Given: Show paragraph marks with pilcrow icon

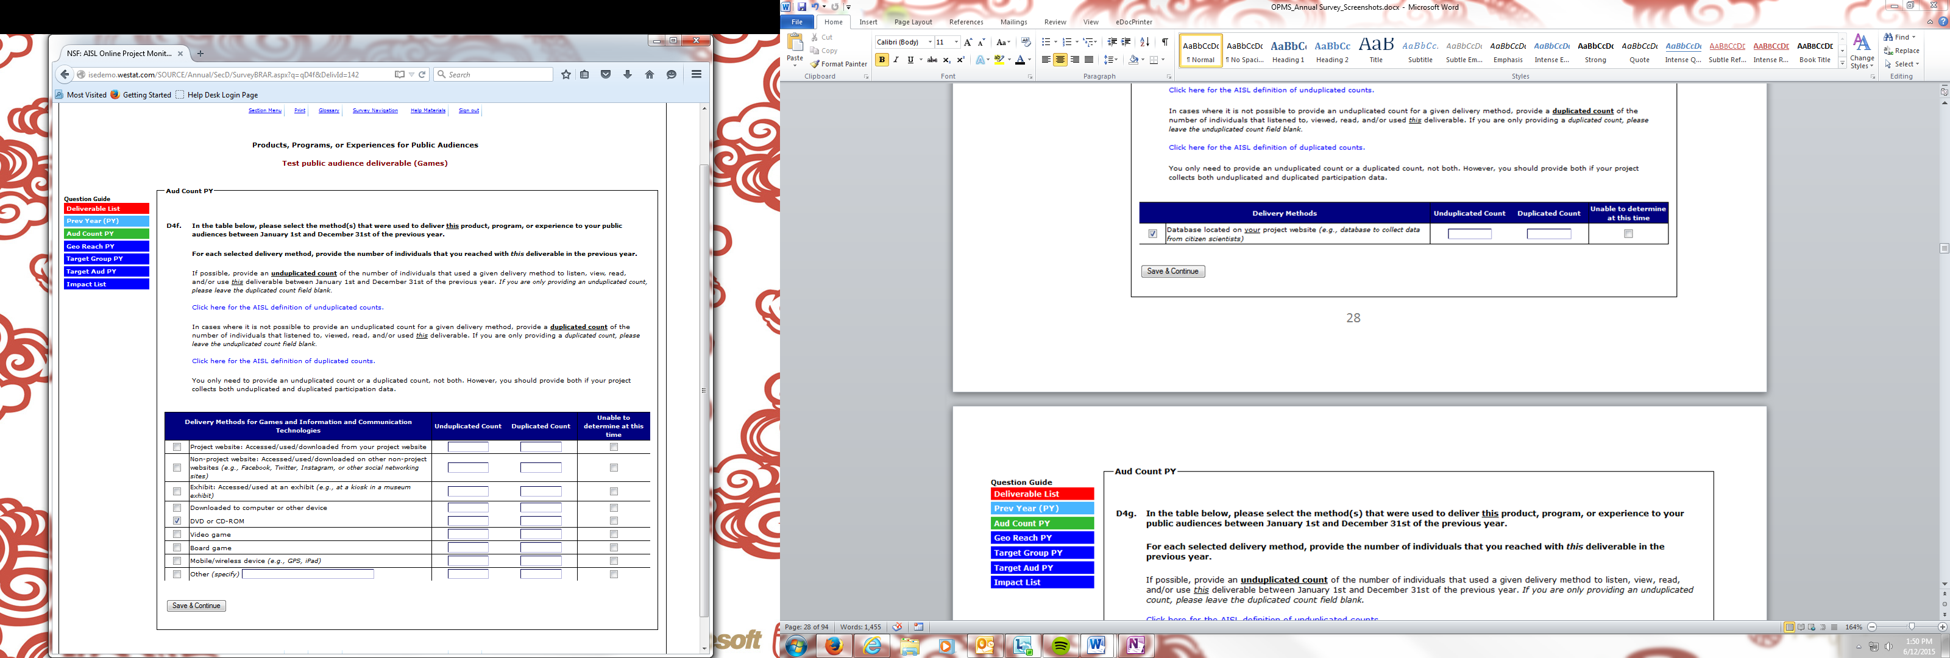Looking at the screenshot, I should tap(1165, 41).
